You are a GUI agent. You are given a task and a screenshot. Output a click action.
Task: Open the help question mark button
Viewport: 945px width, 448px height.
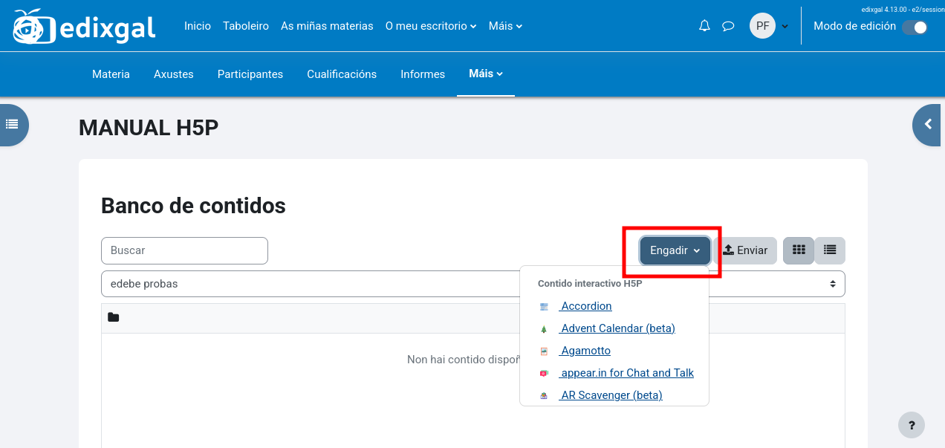[x=912, y=426]
